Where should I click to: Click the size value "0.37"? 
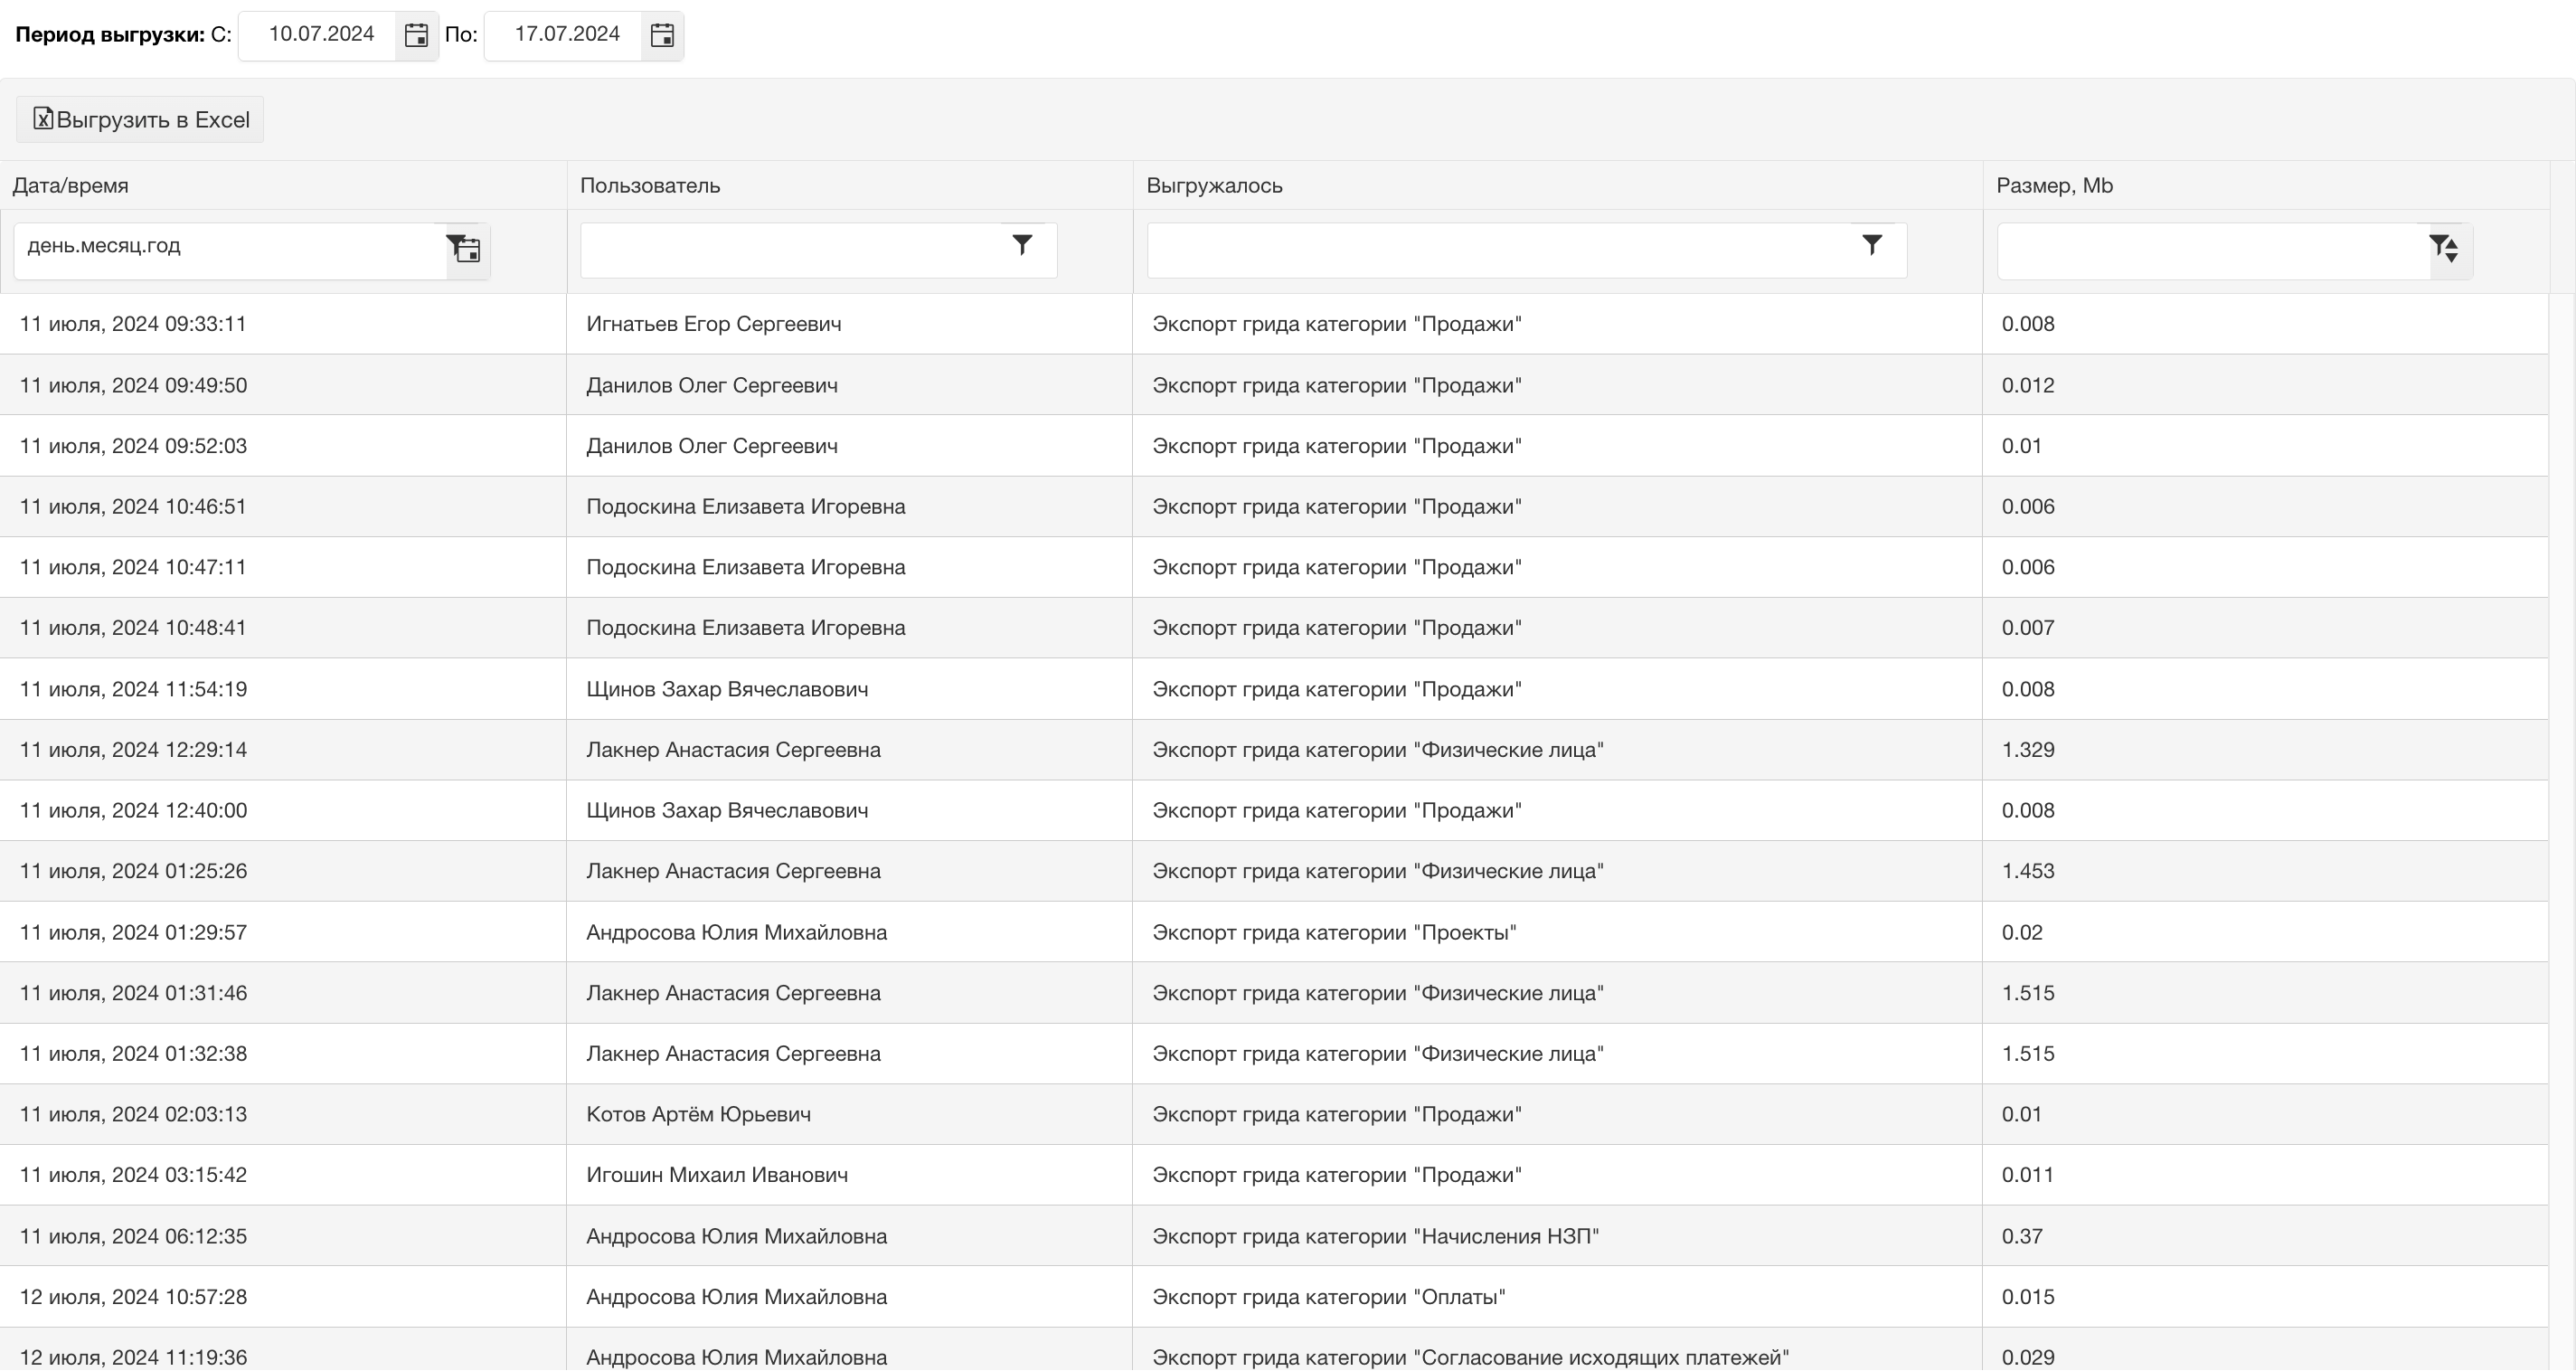[2022, 1237]
